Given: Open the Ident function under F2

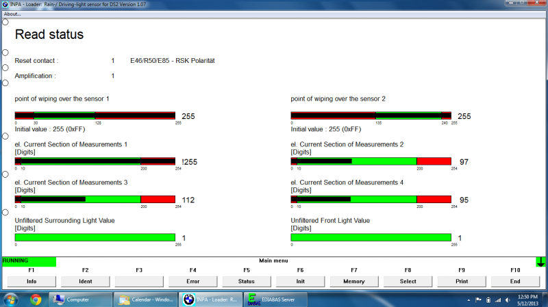Looking at the screenshot, I should click(x=85, y=281).
